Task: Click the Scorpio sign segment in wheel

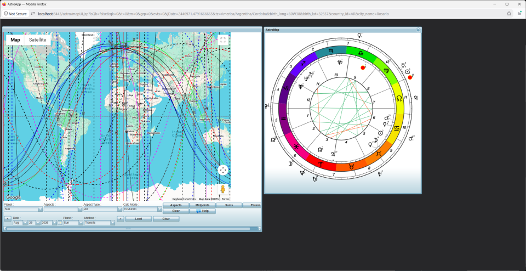Action: (x=331, y=50)
